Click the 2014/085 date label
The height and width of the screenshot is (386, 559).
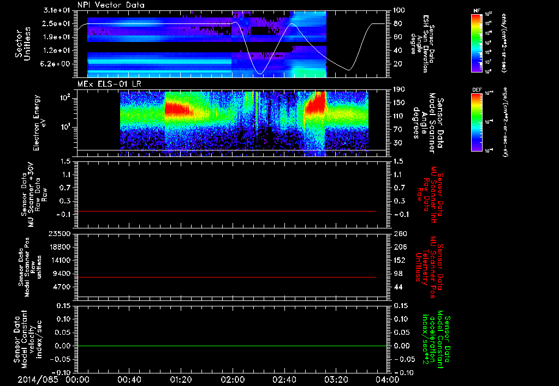(x=38, y=379)
